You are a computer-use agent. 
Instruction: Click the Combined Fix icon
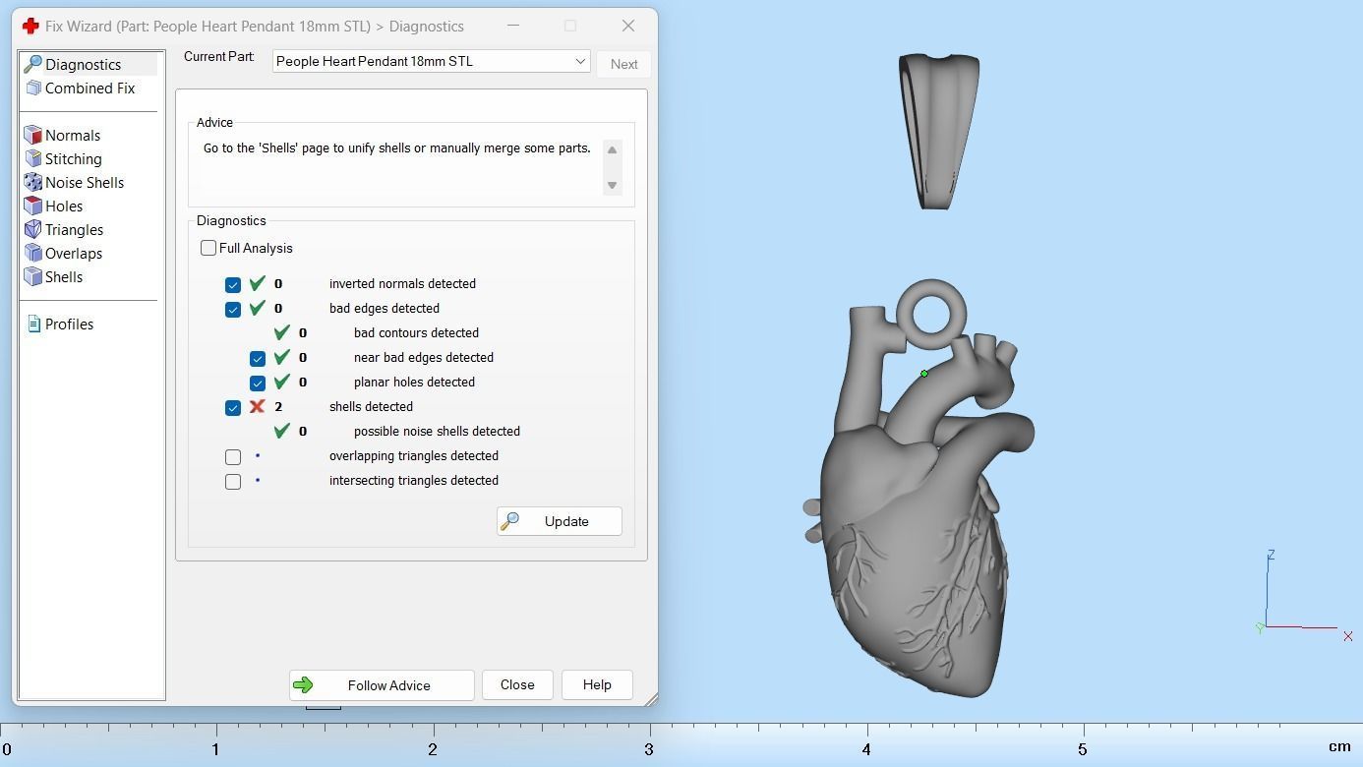point(33,88)
